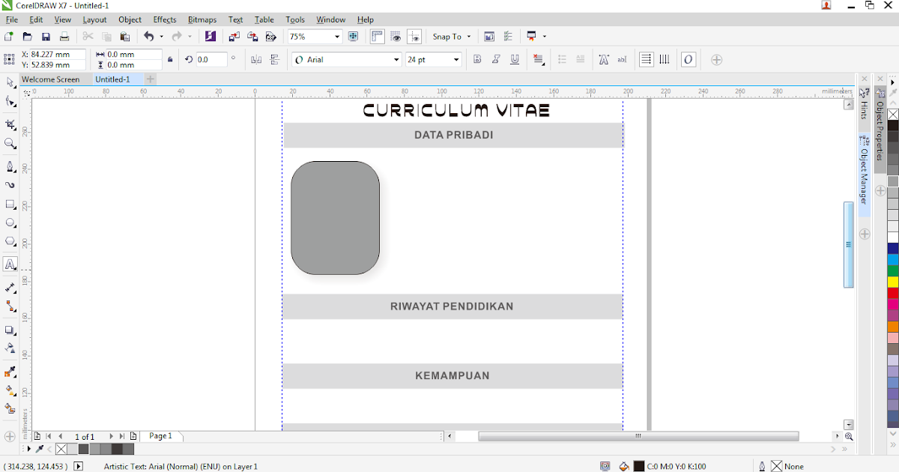The height and width of the screenshot is (472, 899).
Task: Activate the Zoom tool
Action: click(x=10, y=142)
